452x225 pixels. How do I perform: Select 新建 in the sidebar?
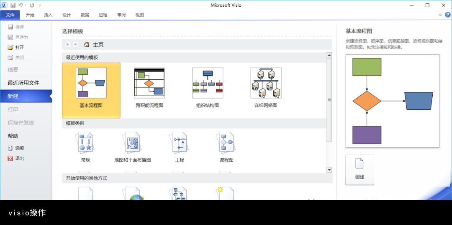click(26, 96)
